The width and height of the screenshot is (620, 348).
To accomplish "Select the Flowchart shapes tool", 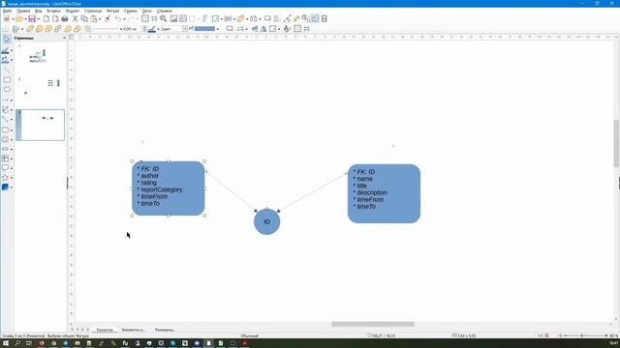I will click(5, 159).
